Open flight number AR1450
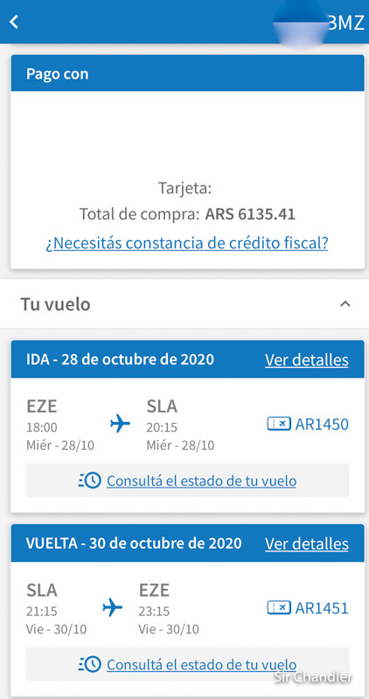The height and width of the screenshot is (699, 369). tap(322, 424)
